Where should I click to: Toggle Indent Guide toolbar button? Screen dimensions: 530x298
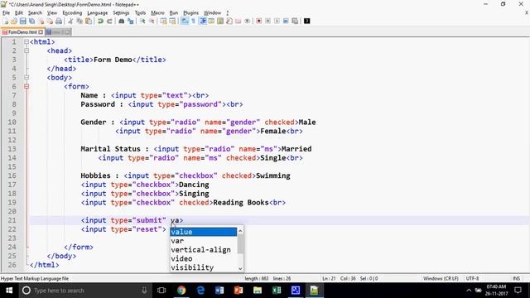point(203,21)
